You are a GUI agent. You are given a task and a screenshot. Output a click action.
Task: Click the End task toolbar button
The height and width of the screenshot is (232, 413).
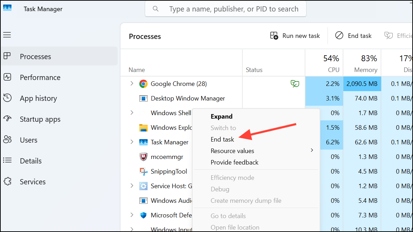pyautogui.click(x=353, y=35)
